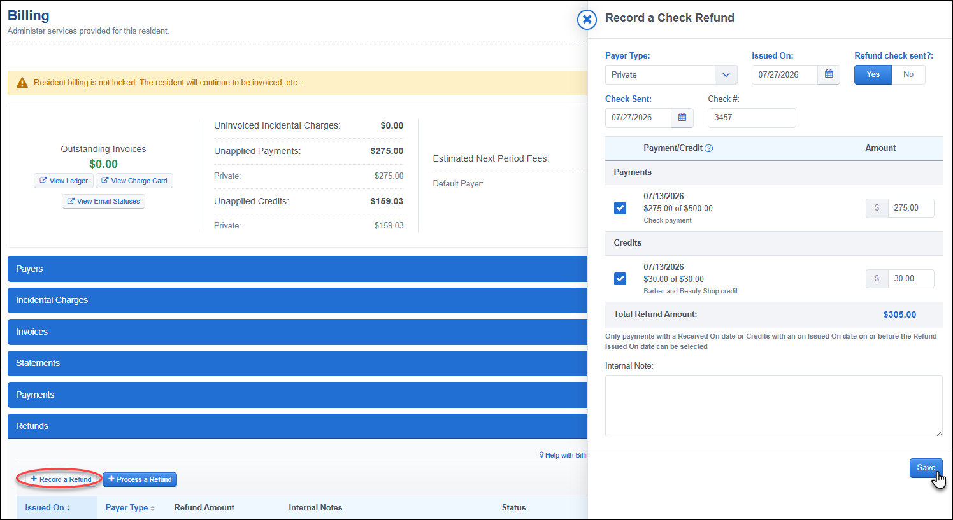Image resolution: width=953 pixels, height=520 pixels.
Task: Select No for Refund check sent
Action: [x=908, y=74]
